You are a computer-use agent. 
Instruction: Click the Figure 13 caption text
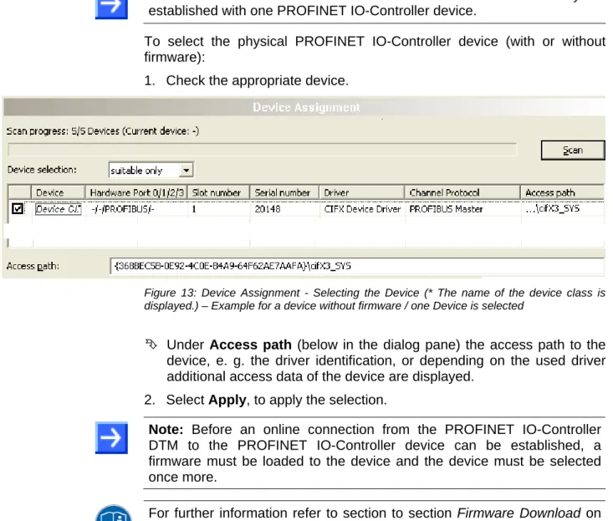pos(375,299)
